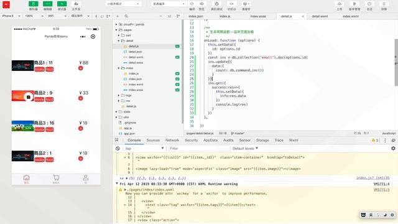Switch to the index.wxss editor tab
This screenshot has width=398, height=224.
[x=258, y=16]
